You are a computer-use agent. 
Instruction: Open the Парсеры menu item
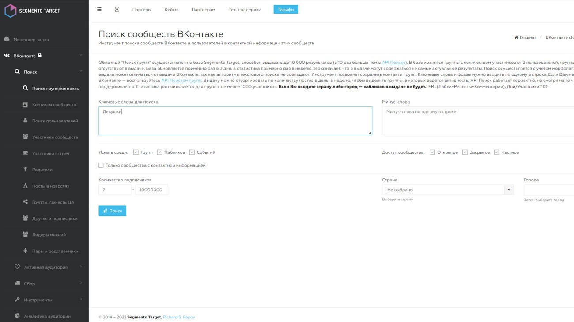142,10
